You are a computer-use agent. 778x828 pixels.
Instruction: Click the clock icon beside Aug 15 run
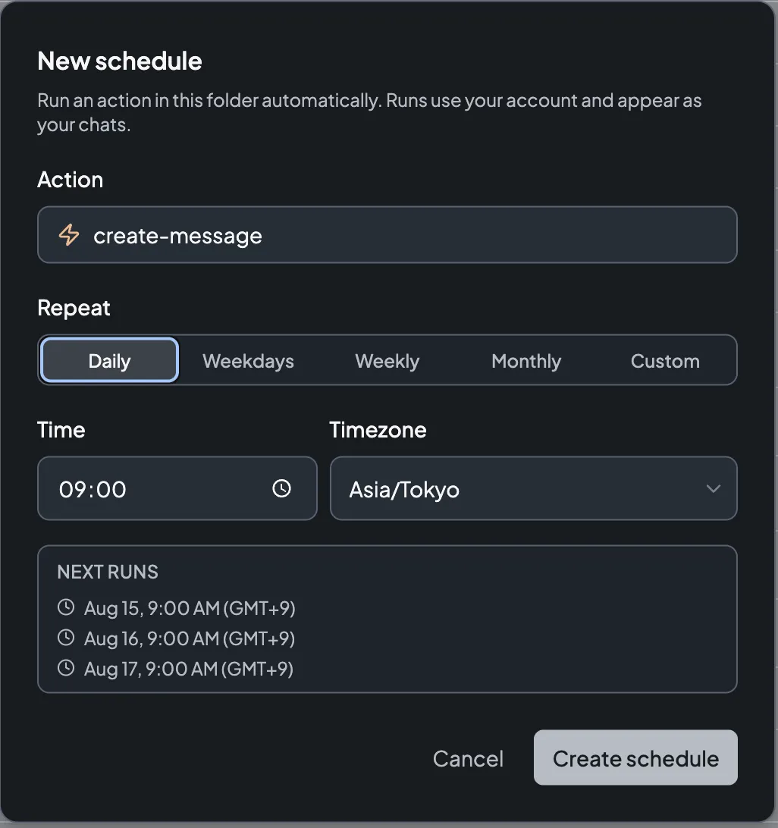pyautogui.click(x=66, y=607)
